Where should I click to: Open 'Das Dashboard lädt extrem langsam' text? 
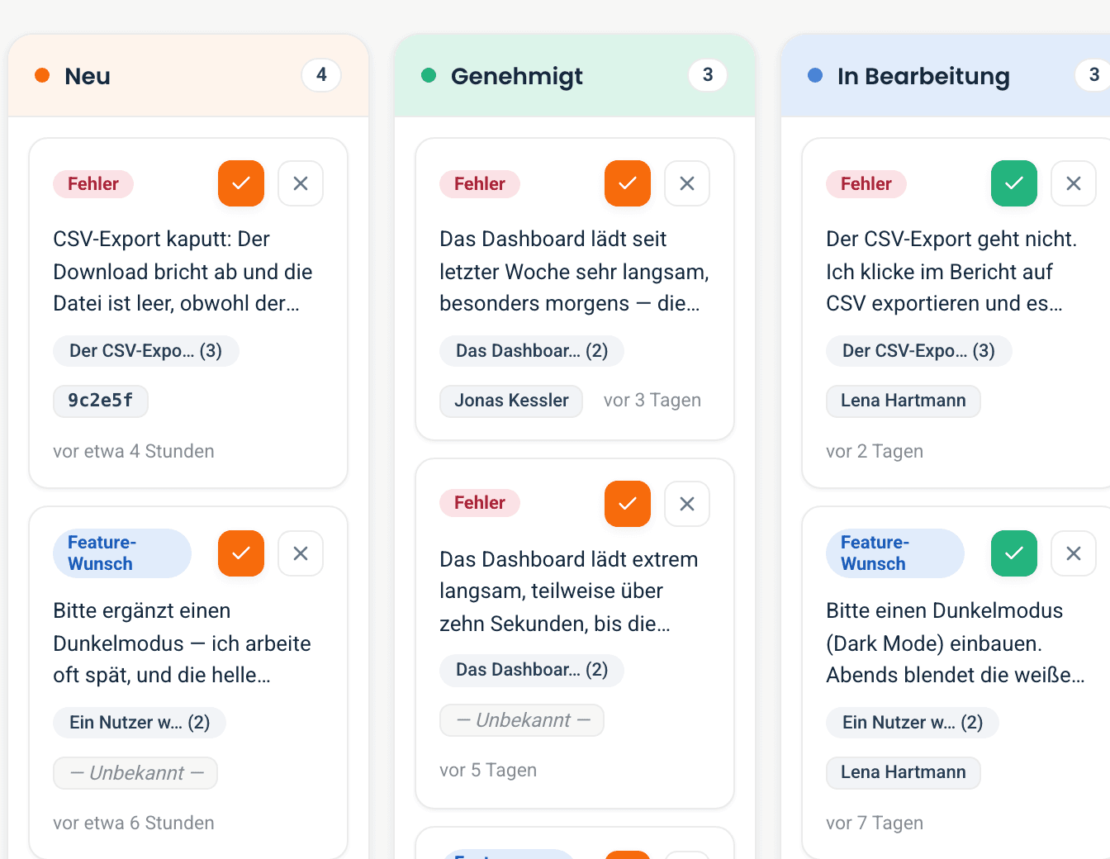569,591
